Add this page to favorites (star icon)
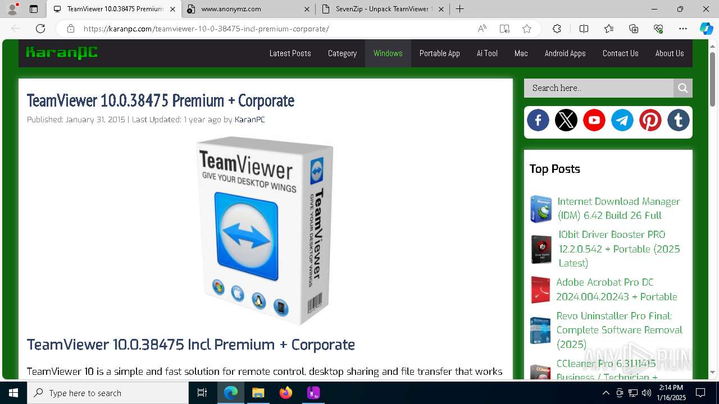Viewport: 719px width, 404px height. click(527, 29)
